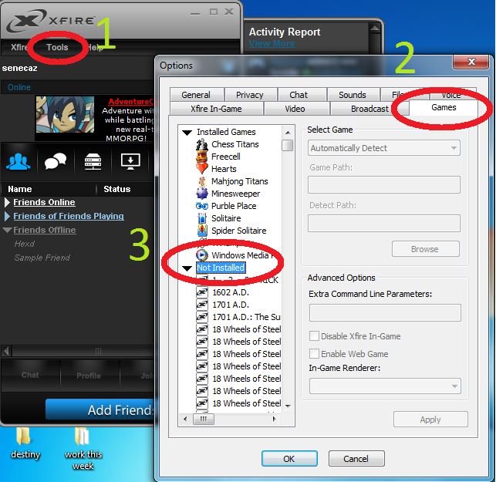This screenshot has height=482, width=496.
Task: Select the Freecell game icon
Action: tap(202, 157)
